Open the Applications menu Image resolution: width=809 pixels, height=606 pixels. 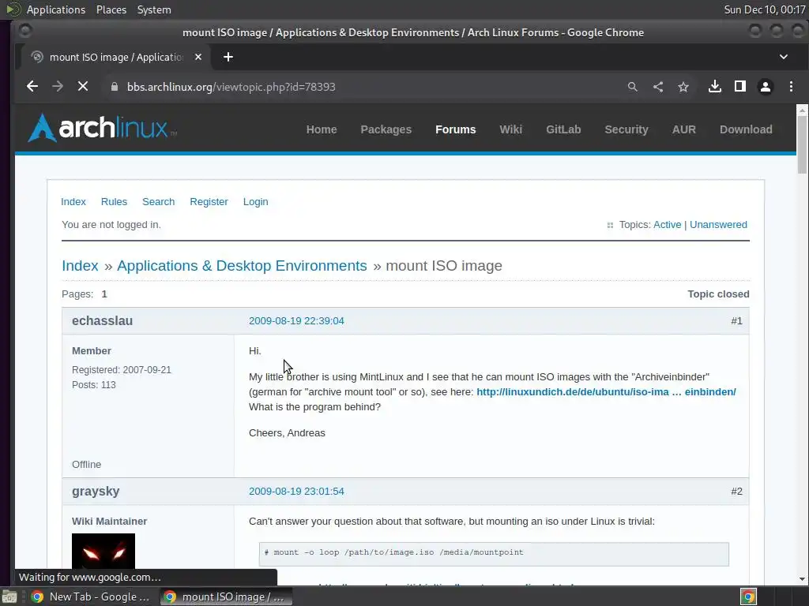[56, 9]
